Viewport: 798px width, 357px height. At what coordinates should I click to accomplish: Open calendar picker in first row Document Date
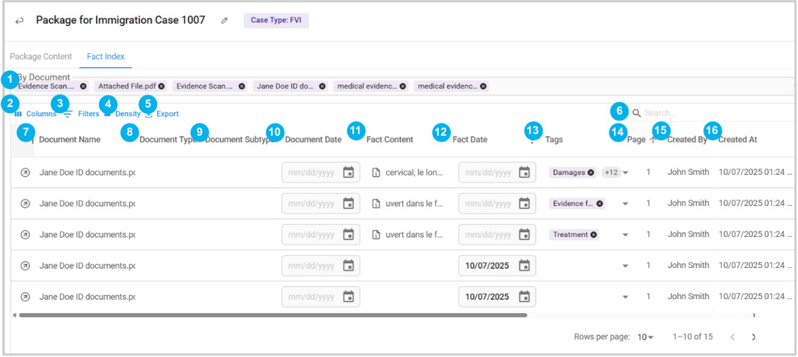[x=348, y=172]
